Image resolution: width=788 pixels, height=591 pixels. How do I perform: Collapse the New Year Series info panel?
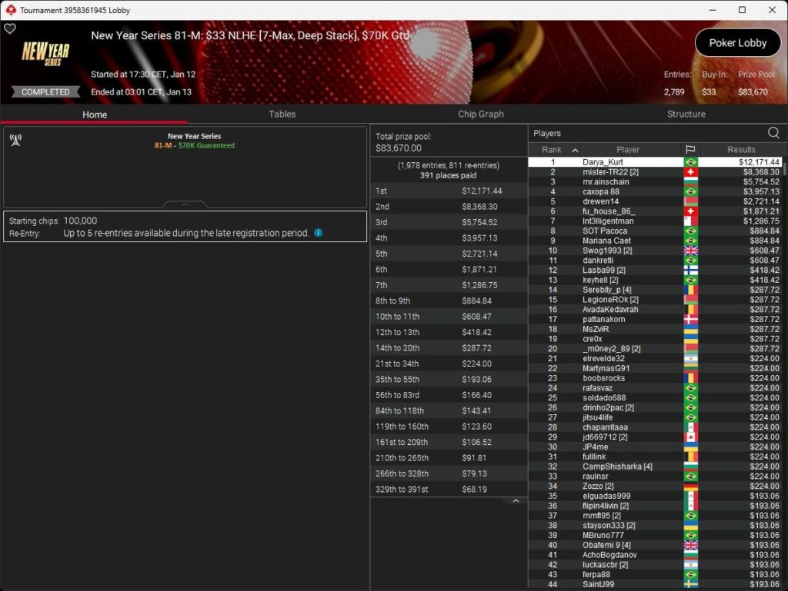pyautogui.click(x=185, y=204)
